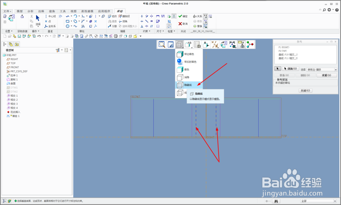Open the Display Style dropdown cube icon
Viewport: 341px width, 205px height.
pyautogui.click(x=179, y=45)
